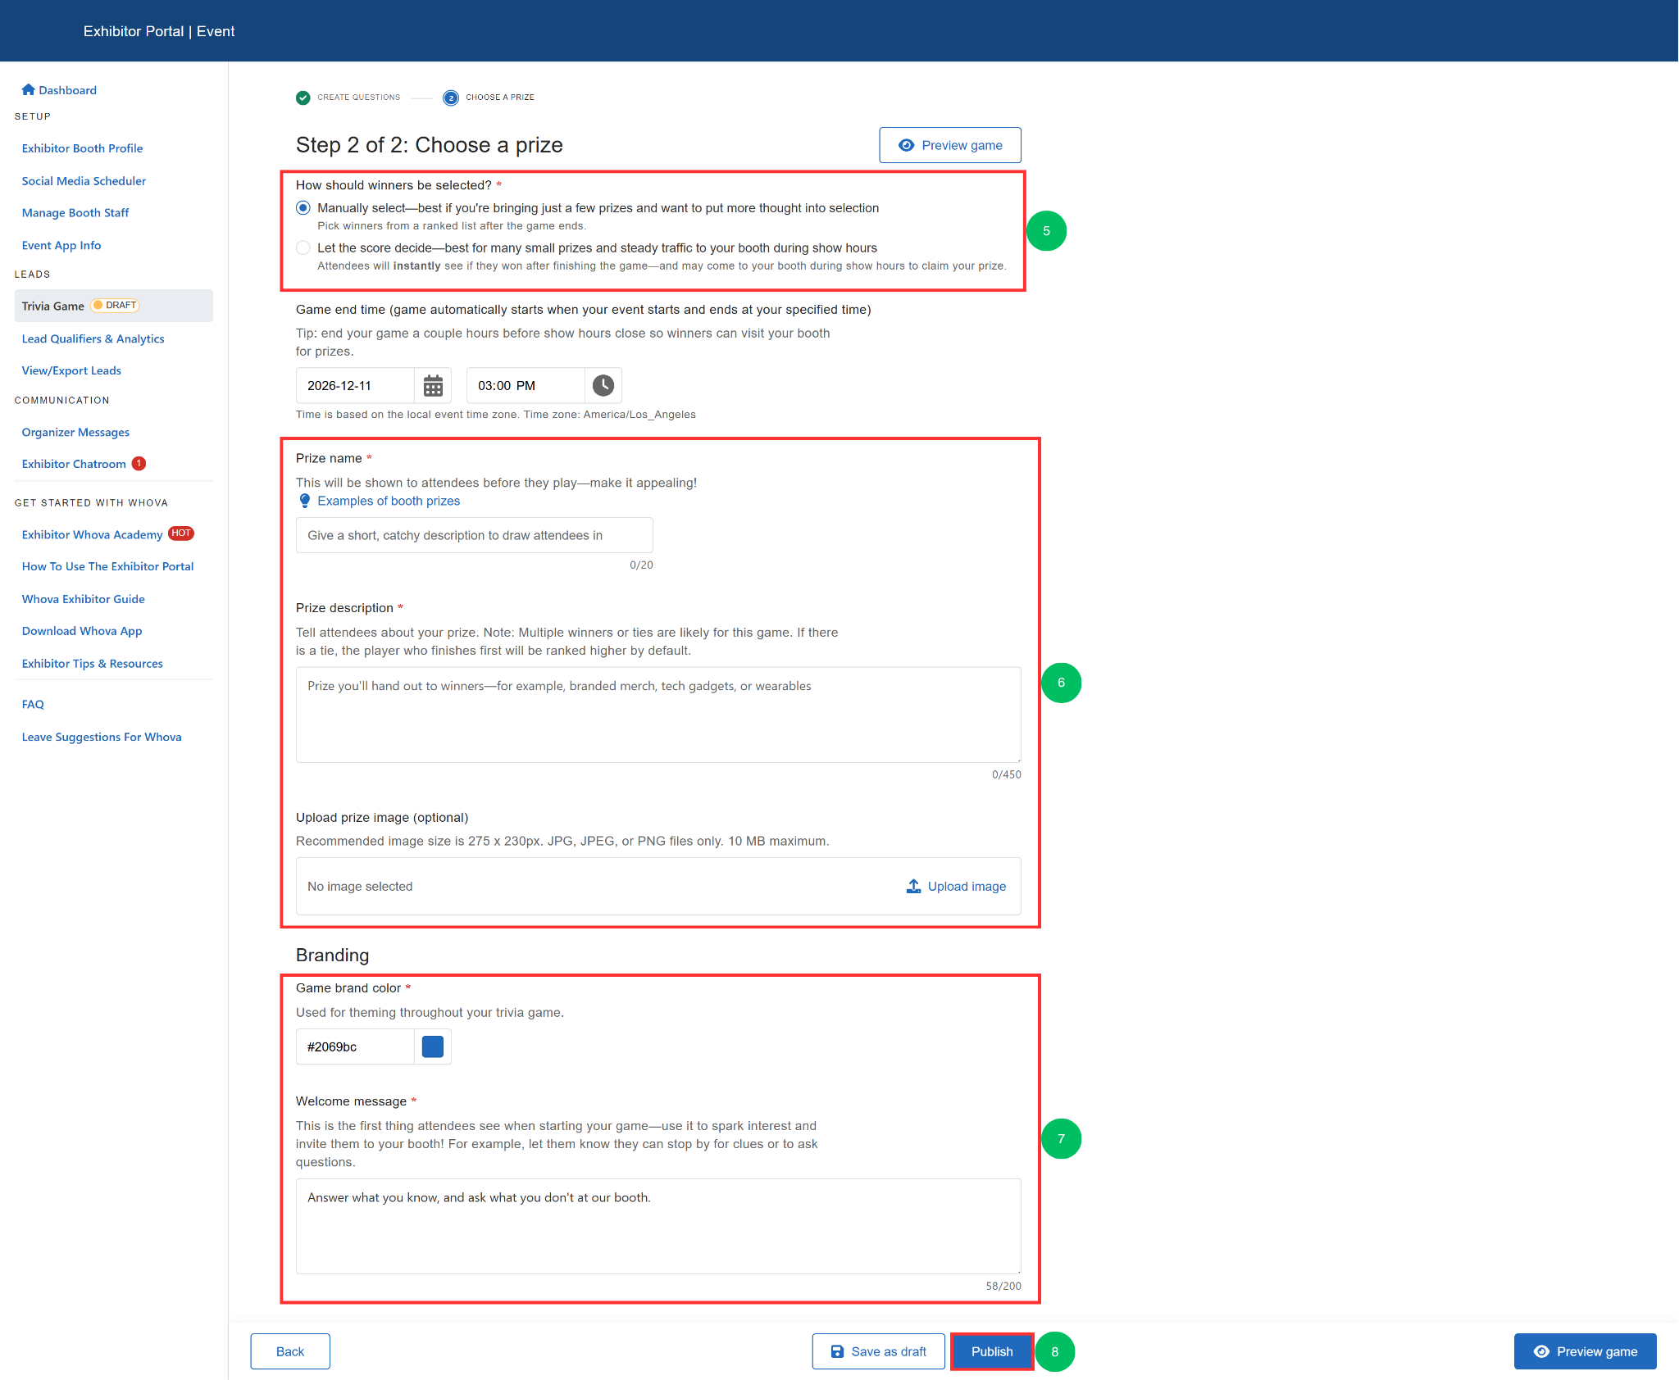The image size is (1679, 1380).
Task: Select the Let the score decide option
Action: point(303,247)
